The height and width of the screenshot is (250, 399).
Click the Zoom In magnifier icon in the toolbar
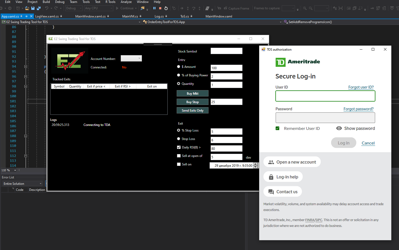(305, 8)
